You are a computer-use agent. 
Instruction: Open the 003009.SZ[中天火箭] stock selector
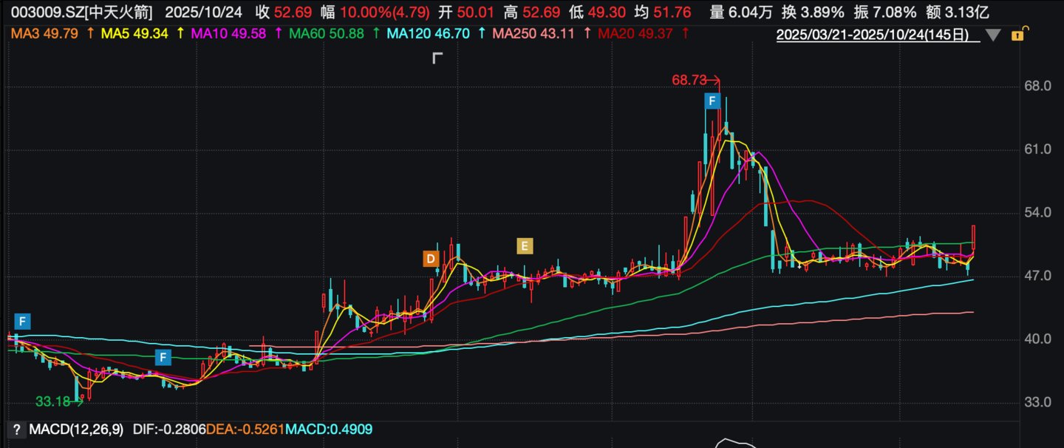(x=81, y=12)
